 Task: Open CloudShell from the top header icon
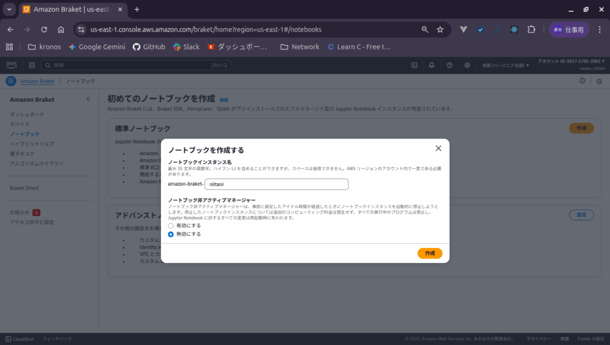[x=415, y=65]
